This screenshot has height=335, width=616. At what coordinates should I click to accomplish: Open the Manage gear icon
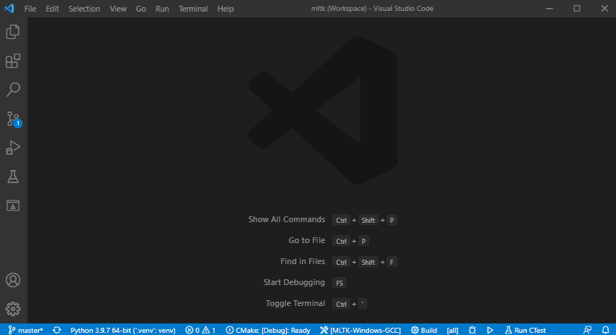(x=13, y=309)
